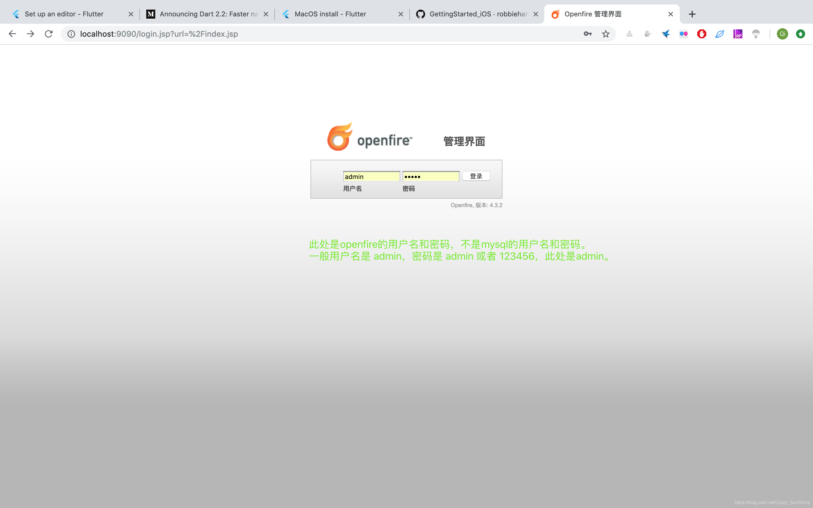Focus the 密码 password field
The width and height of the screenshot is (813, 508).
click(431, 176)
